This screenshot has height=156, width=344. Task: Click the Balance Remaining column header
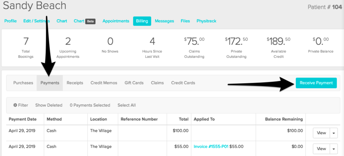(284, 119)
